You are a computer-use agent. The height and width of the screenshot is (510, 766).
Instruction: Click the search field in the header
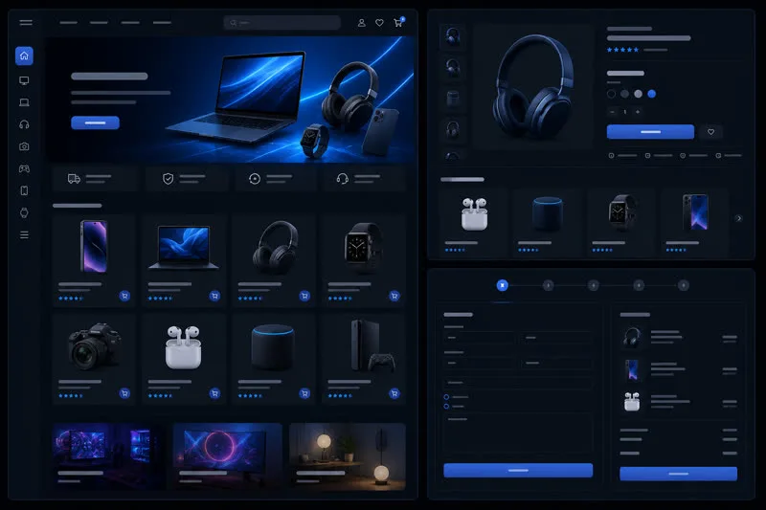pos(282,22)
